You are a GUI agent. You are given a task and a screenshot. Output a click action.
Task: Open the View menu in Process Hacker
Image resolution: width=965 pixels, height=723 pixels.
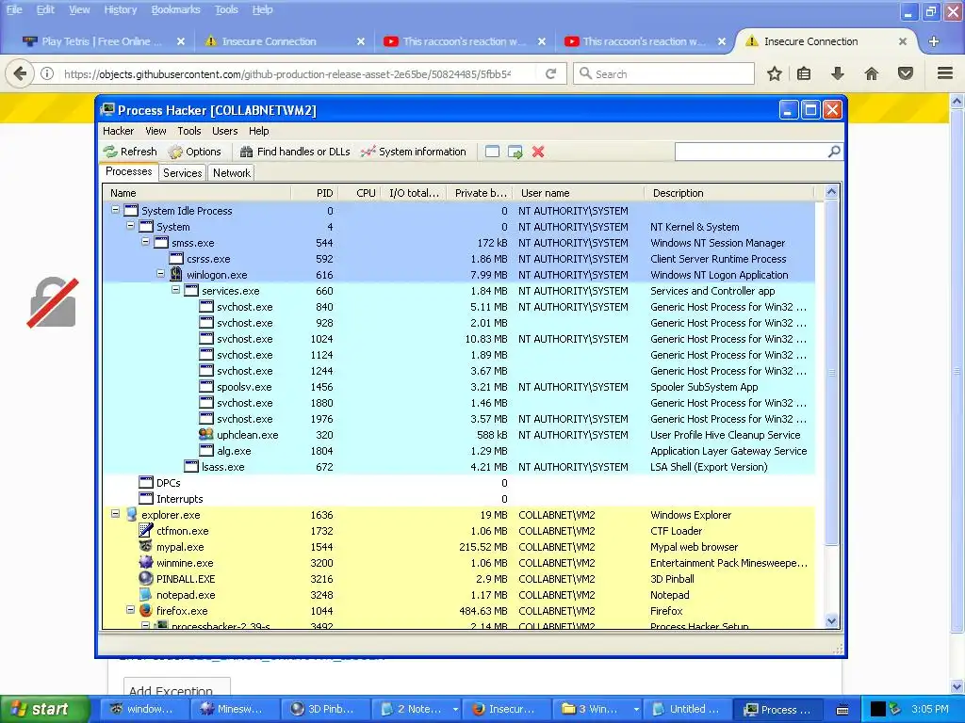[x=155, y=131]
